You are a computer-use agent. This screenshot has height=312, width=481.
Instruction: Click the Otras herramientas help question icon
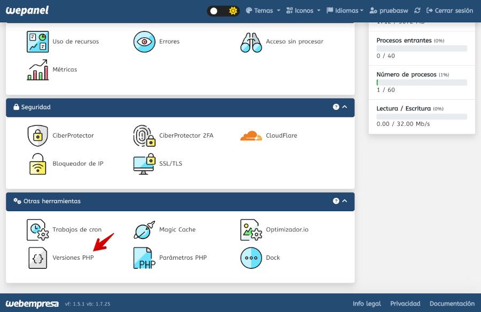pos(336,201)
